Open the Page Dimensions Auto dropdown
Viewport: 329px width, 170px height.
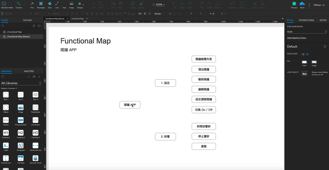[307, 32]
